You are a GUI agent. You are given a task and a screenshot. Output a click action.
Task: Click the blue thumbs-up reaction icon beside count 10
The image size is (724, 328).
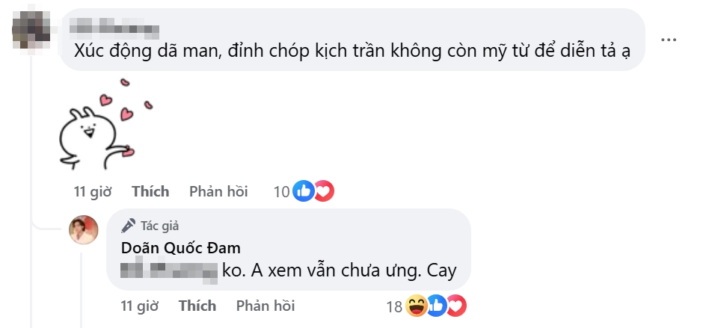(x=303, y=191)
